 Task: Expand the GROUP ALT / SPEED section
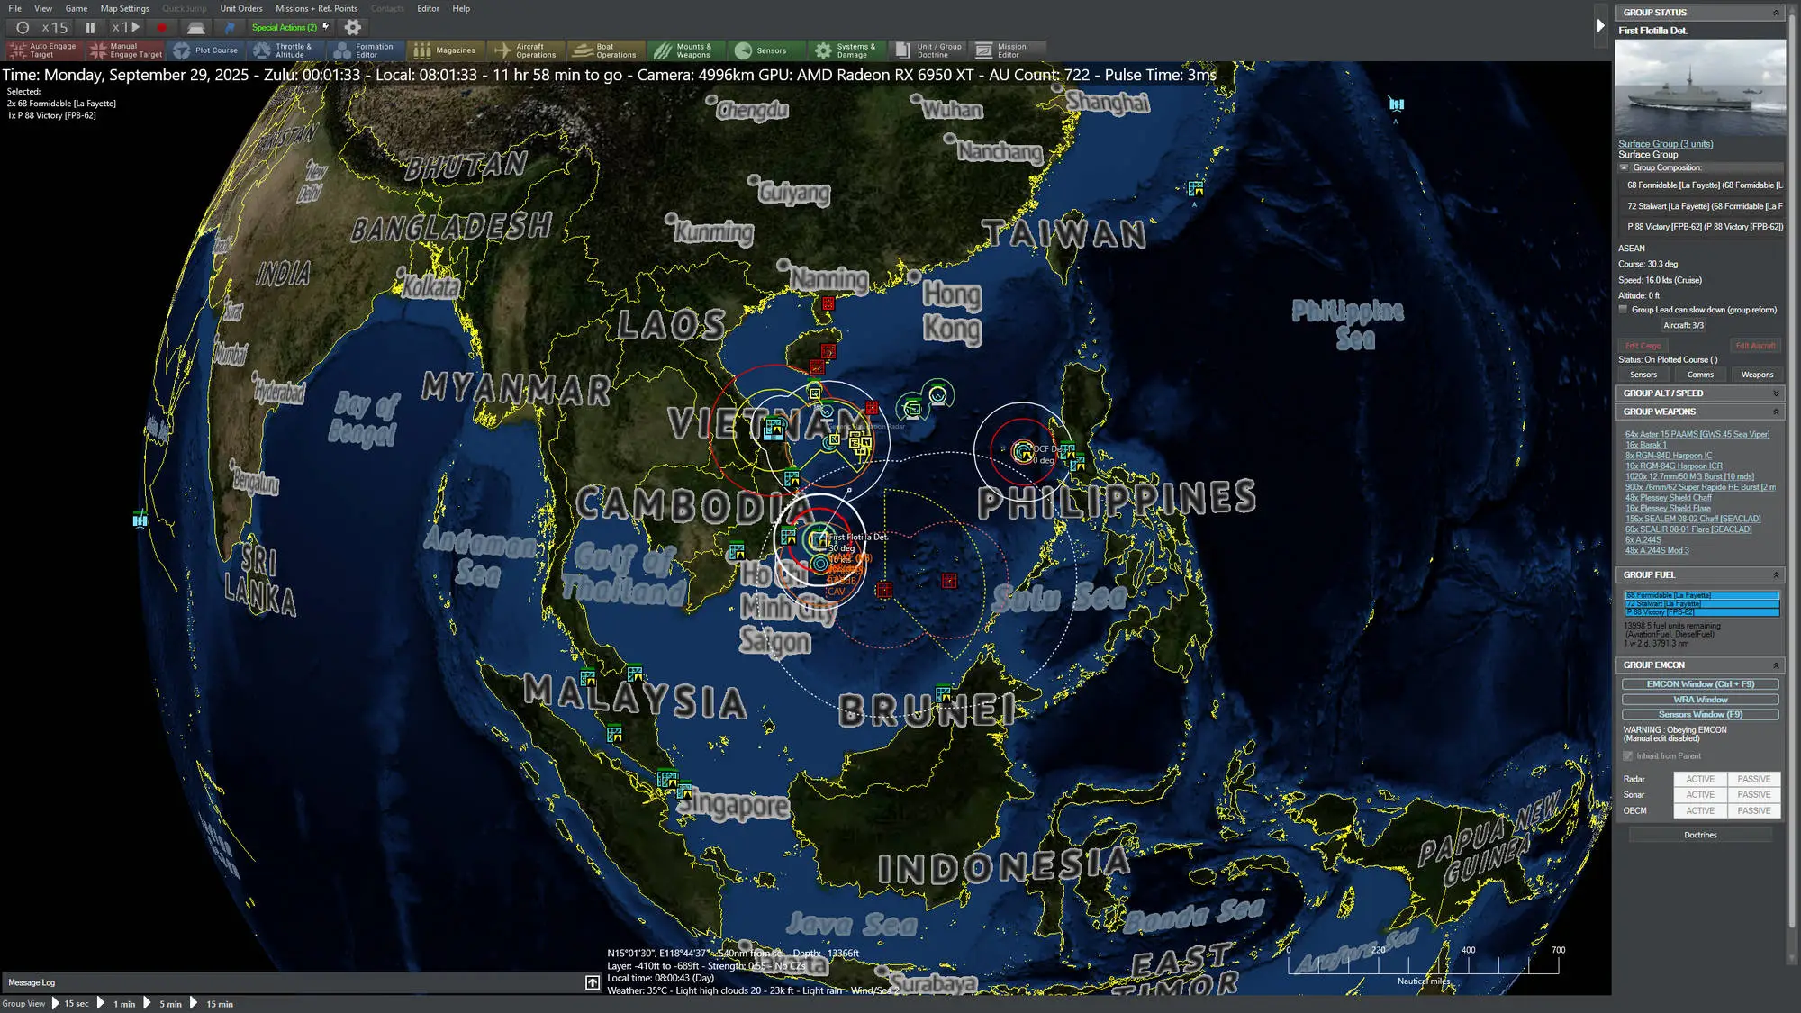[1778, 393]
